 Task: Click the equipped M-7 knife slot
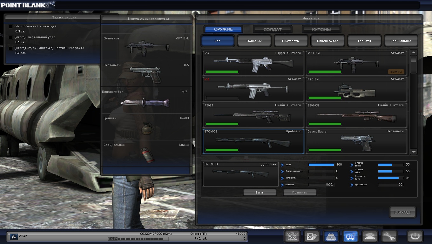[146, 100]
